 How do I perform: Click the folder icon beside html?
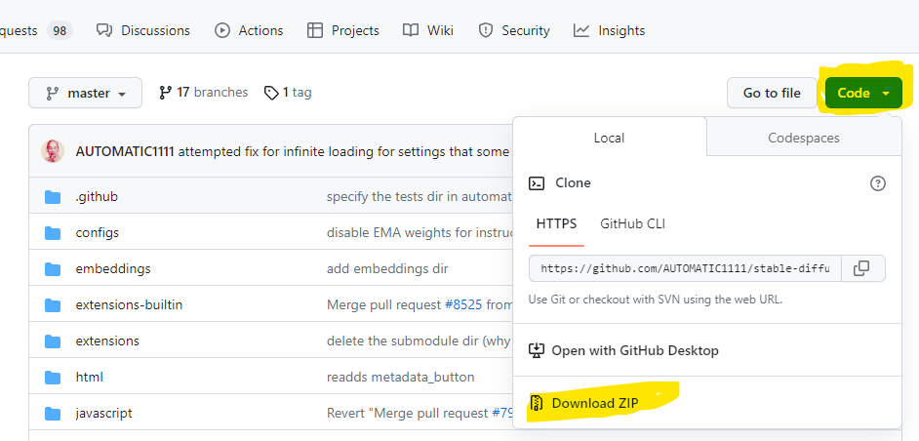[53, 378]
